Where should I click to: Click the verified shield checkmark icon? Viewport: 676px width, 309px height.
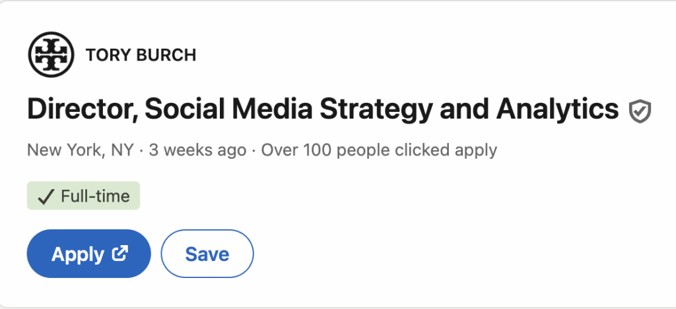(640, 111)
